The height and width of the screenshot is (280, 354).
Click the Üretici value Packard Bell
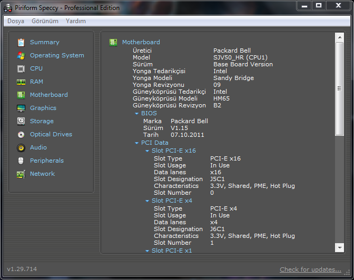pyautogui.click(x=232, y=51)
